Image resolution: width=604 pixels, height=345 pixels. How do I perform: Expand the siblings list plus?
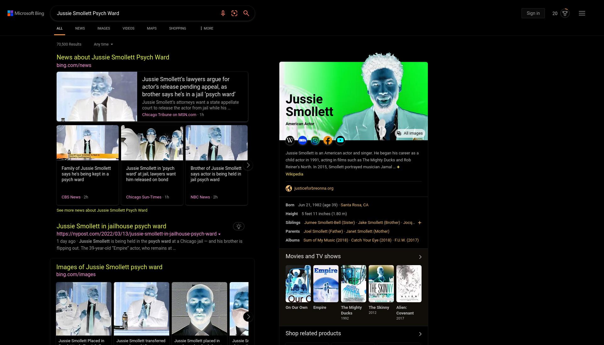tap(419, 223)
